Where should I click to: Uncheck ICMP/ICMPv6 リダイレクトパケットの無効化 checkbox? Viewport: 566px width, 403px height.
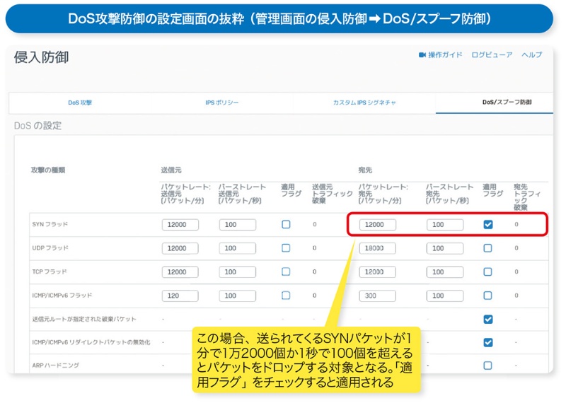[x=488, y=342]
